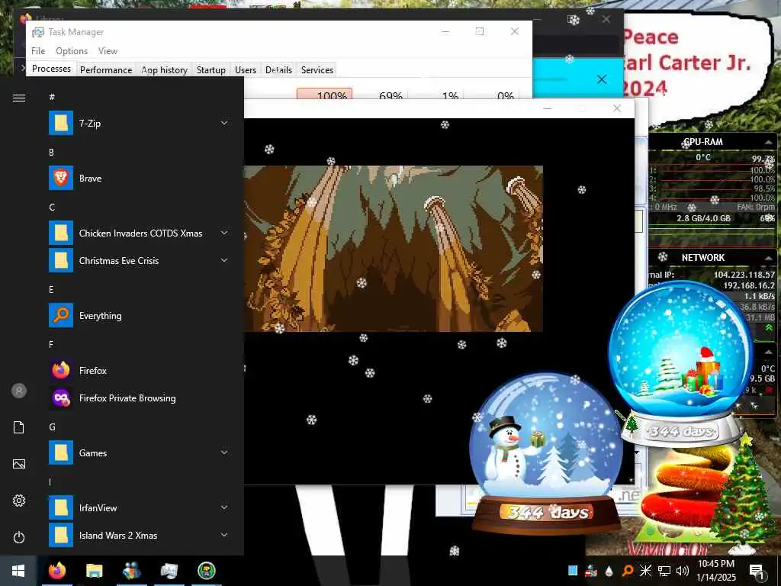Open network status tray icon

[664, 571]
